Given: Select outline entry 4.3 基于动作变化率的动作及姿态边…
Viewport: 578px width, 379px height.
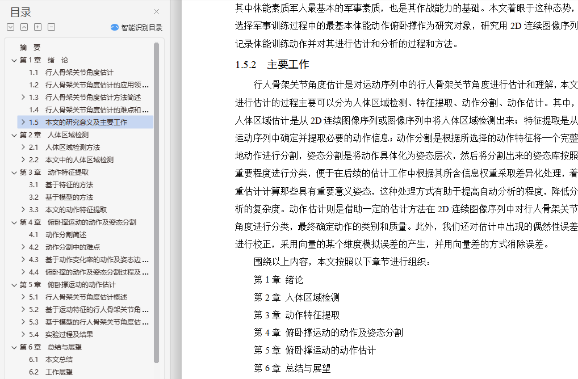Looking at the screenshot, I should 89,260.
